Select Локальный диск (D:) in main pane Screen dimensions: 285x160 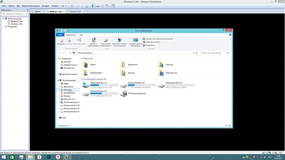click(x=138, y=85)
